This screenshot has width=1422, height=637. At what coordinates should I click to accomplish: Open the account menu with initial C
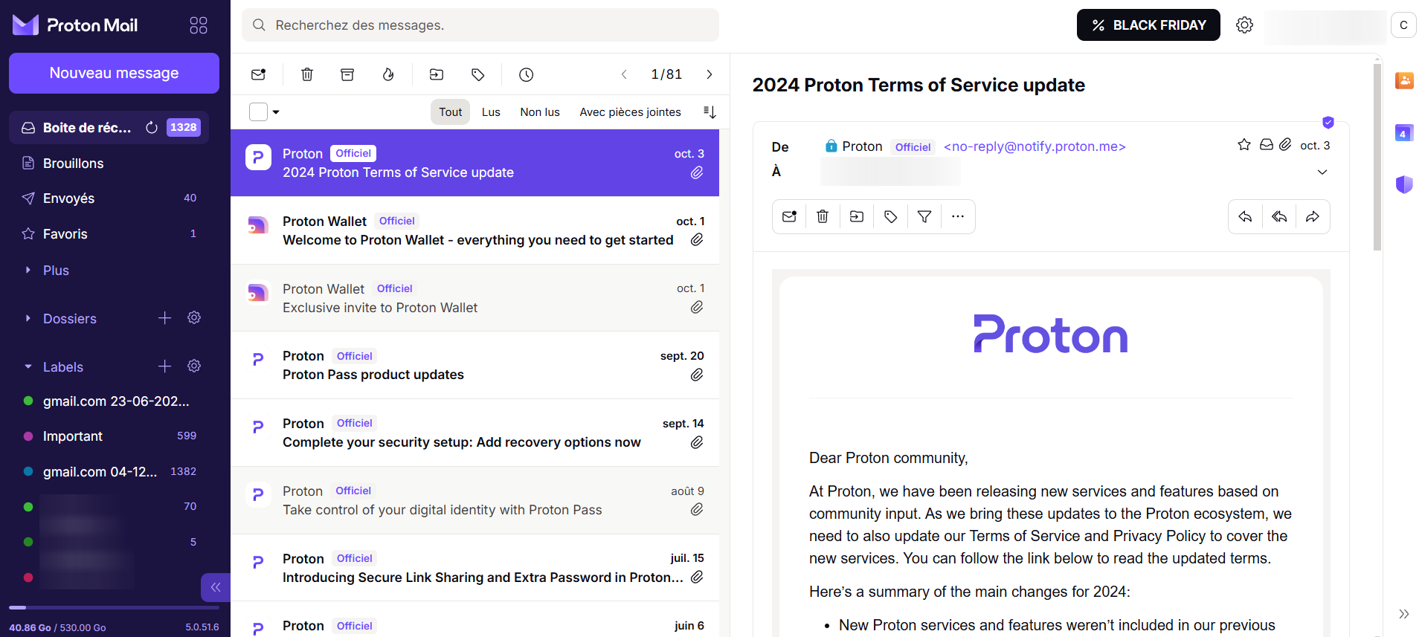pos(1403,25)
